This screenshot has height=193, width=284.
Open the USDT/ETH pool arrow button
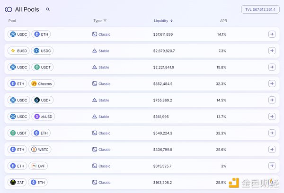click(x=272, y=133)
